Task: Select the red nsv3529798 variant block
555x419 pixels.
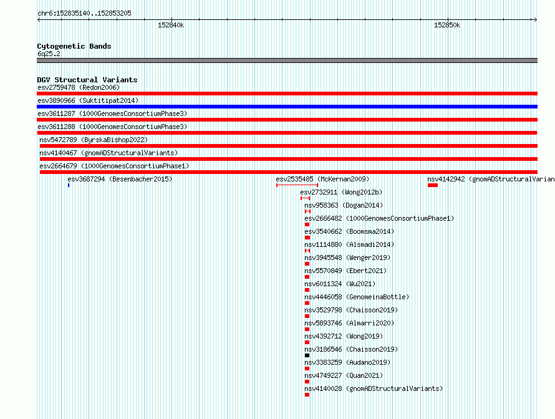Action: pos(307,316)
